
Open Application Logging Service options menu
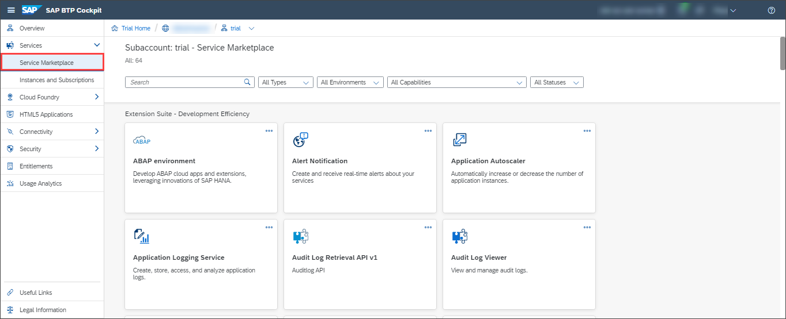(x=269, y=227)
